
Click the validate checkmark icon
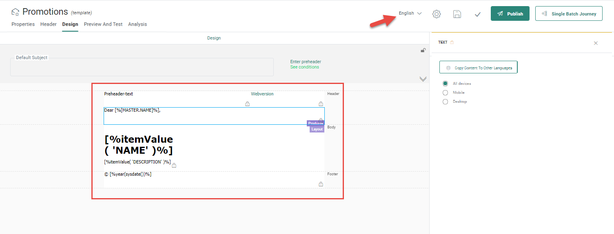click(x=477, y=14)
